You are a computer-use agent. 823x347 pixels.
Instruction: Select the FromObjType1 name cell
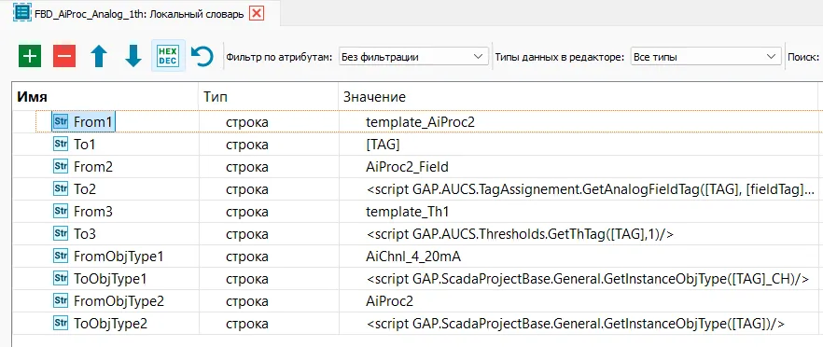[x=119, y=257]
